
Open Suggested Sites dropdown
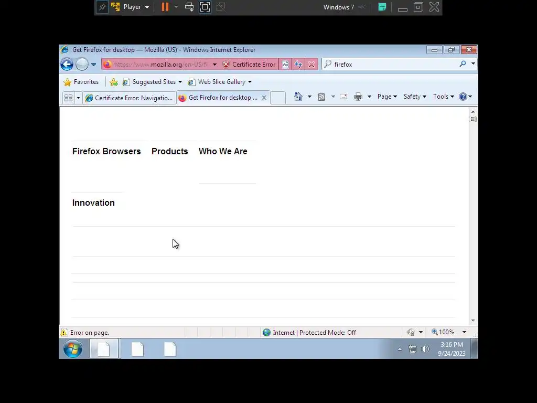152,82
